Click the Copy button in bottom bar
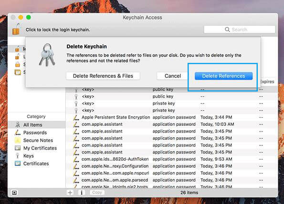This screenshot has width=284, height=204. (97, 193)
